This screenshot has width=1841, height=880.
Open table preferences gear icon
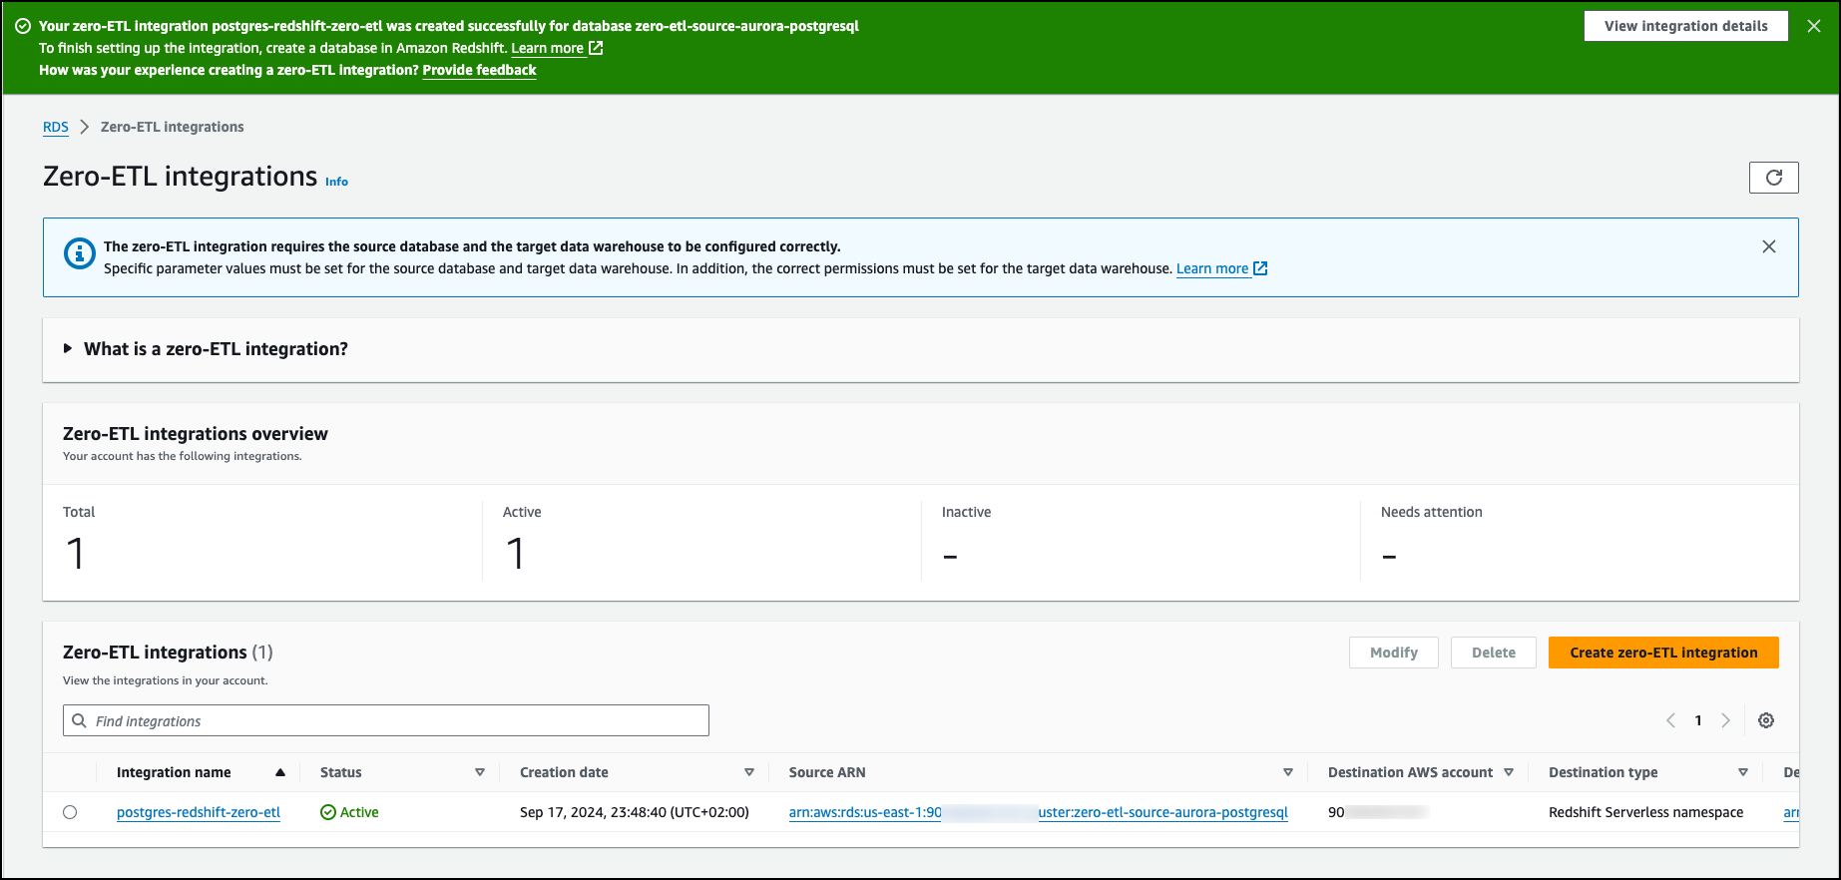(1766, 720)
